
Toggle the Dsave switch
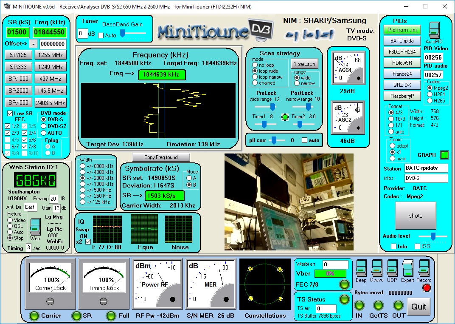[376, 268]
